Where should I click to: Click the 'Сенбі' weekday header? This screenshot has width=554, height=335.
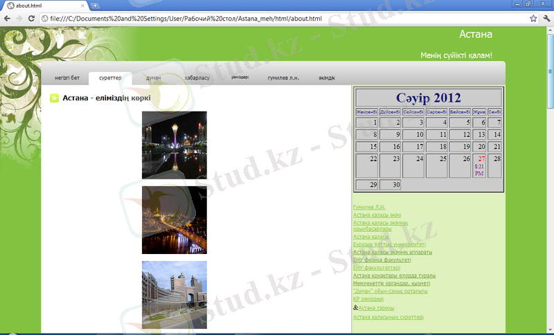point(494,112)
